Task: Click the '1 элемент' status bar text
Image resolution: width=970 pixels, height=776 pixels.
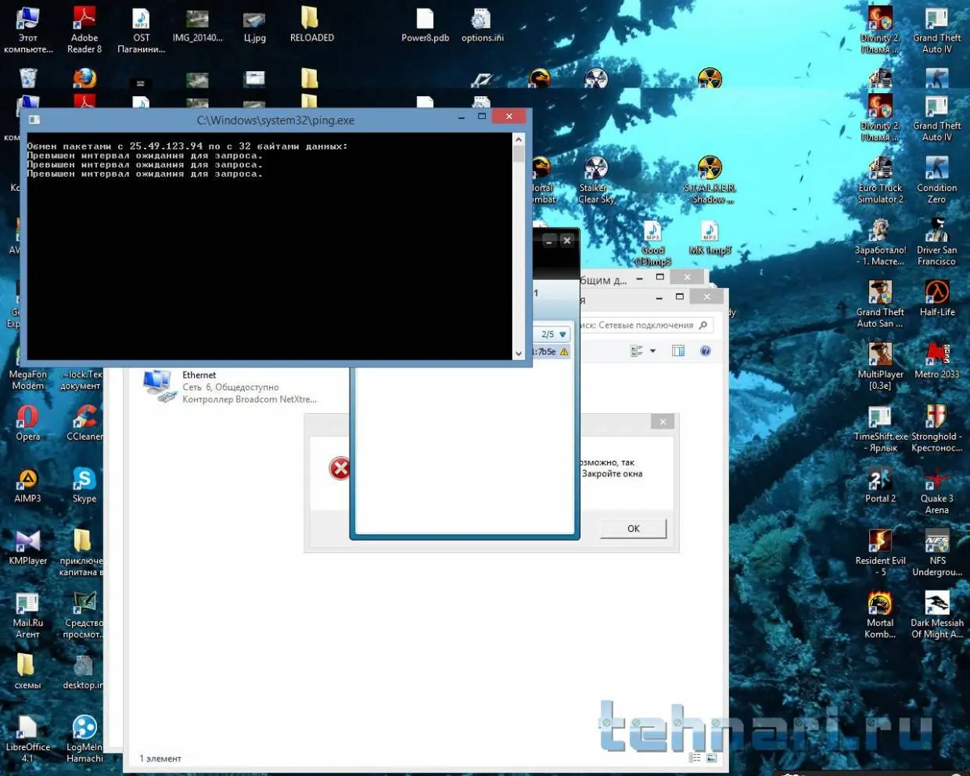Action: (160, 759)
